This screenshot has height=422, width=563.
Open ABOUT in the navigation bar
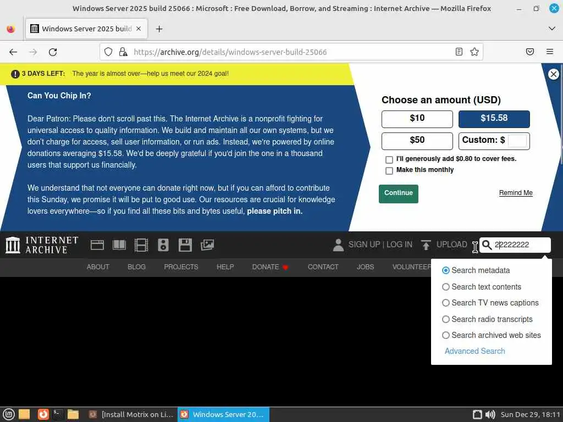click(98, 267)
